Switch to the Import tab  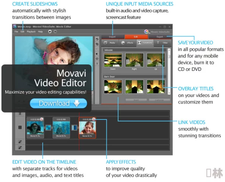tap(112, 37)
